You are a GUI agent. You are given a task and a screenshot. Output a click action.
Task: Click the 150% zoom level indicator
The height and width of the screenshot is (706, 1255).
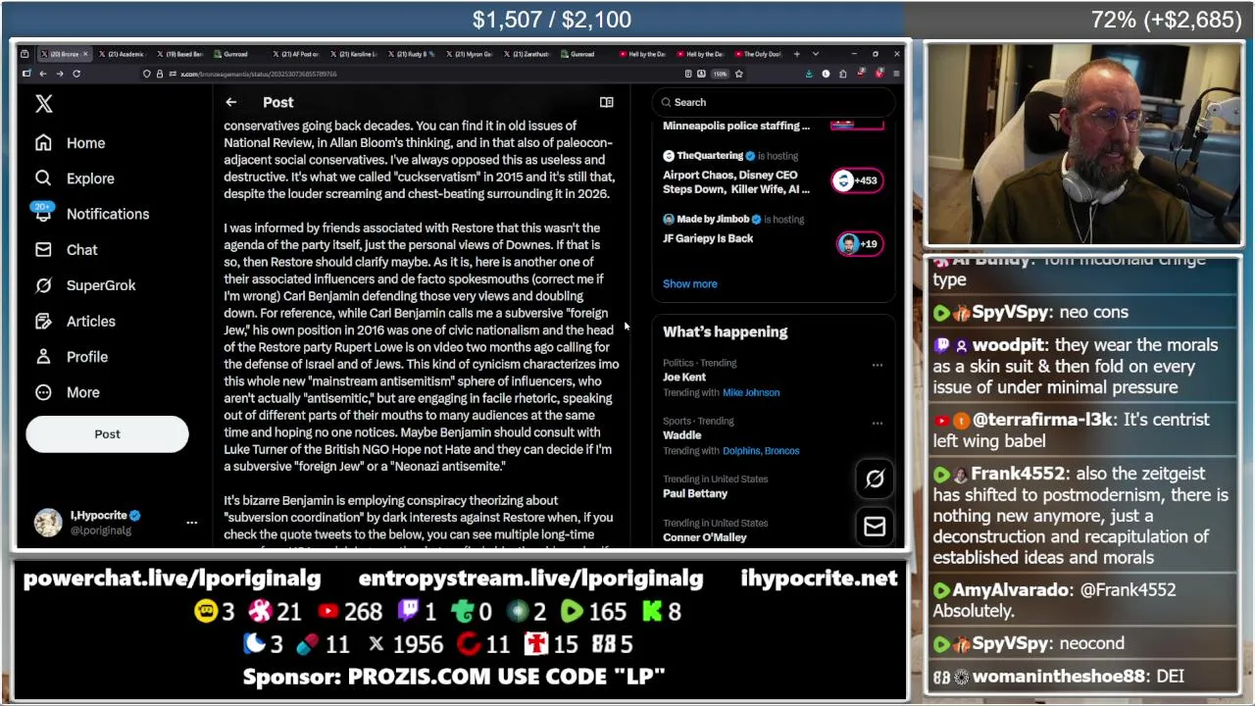coord(721,74)
